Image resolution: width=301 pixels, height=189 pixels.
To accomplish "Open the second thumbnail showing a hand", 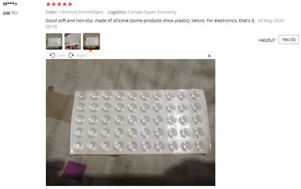I will pyautogui.click(x=73, y=41).
